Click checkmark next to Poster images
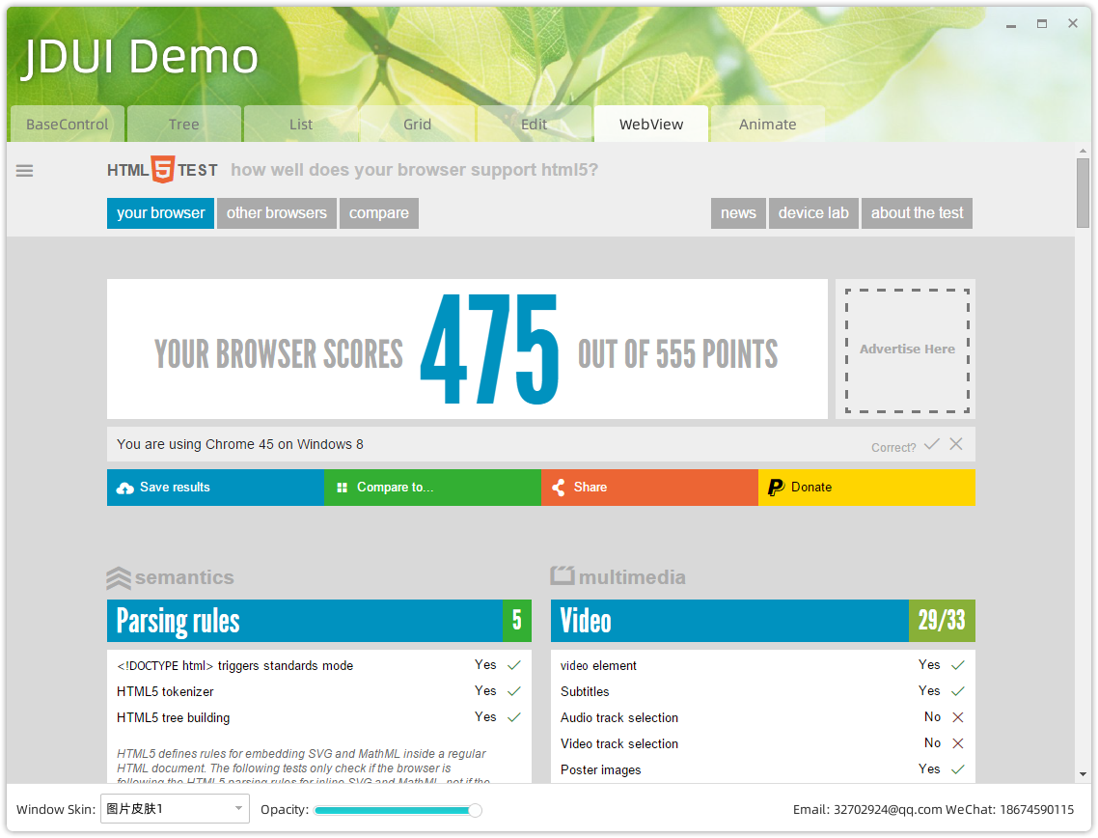Image resolution: width=1098 pixels, height=838 pixels. tap(958, 769)
